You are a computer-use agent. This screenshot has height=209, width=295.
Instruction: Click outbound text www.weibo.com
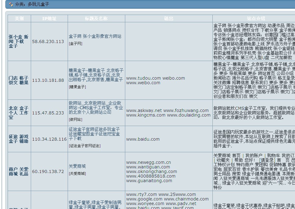[143, 83]
